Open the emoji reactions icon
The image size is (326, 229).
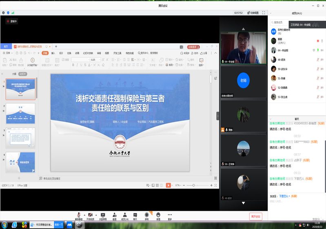point(158,215)
